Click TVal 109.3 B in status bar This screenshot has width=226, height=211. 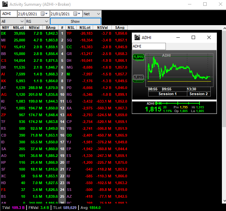click(13, 208)
